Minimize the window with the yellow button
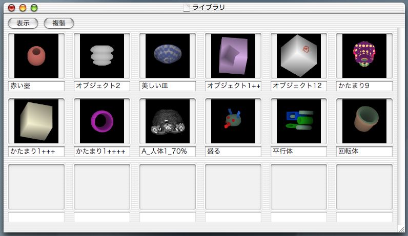Screen dimensions: 408x236 [23, 8]
